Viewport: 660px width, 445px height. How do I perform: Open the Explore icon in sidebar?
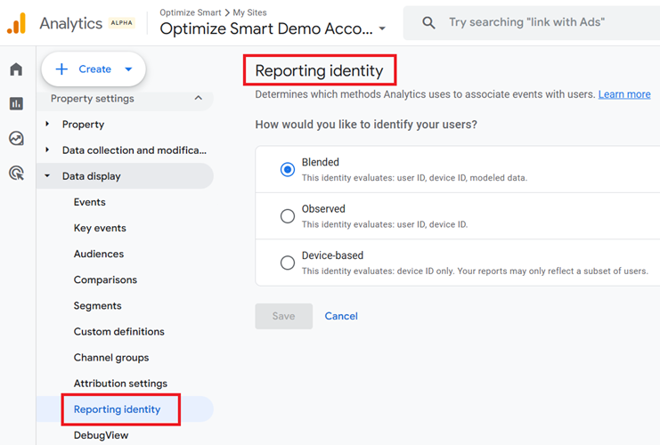click(x=16, y=138)
